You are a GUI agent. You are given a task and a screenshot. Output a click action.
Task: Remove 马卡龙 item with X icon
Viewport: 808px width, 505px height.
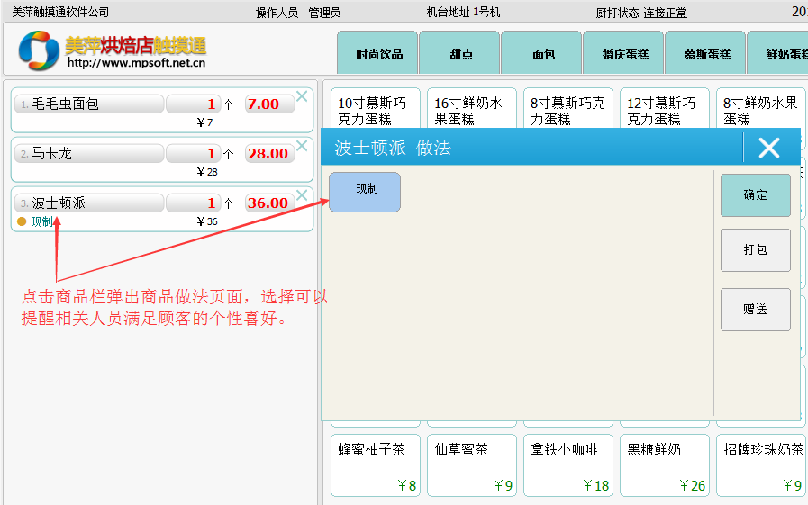(302, 146)
